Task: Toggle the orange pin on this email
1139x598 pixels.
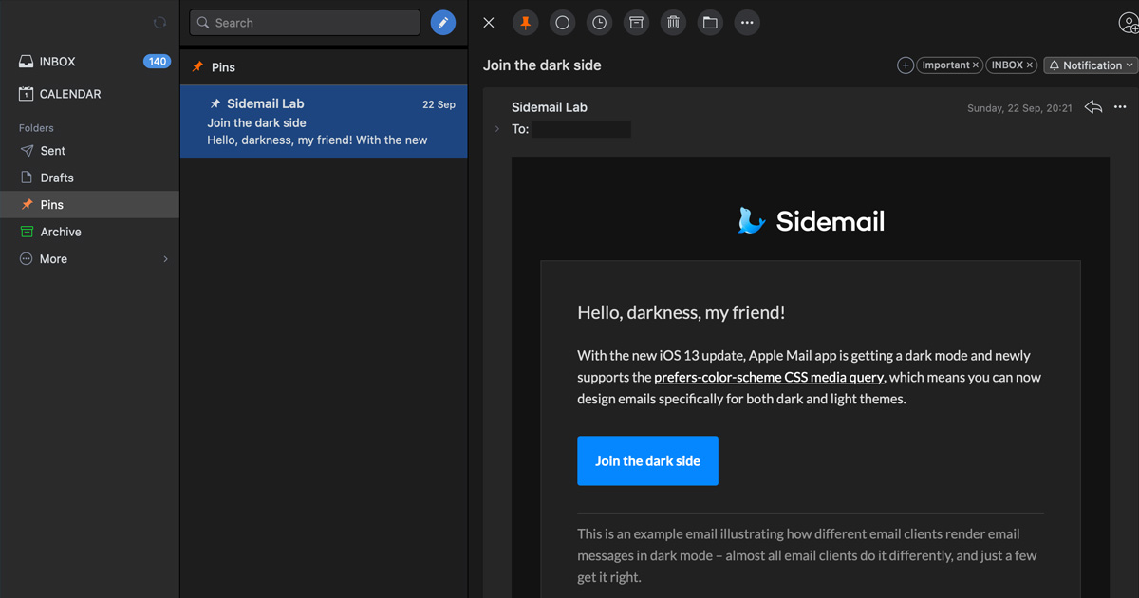Action: [525, 23]
